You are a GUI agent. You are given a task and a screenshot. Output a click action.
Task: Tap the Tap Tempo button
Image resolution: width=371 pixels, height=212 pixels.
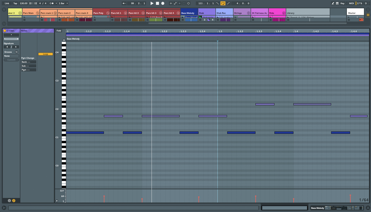[x=15, y=3]
